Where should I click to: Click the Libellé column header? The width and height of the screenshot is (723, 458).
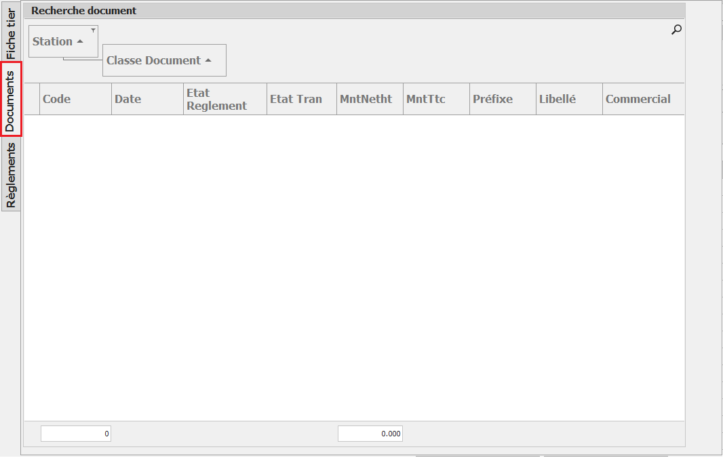[569, 99]
